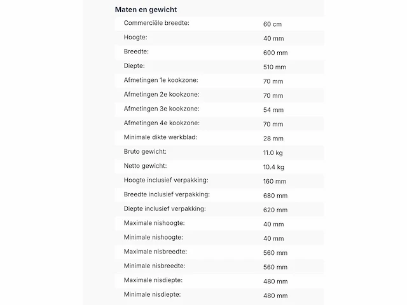
Task: Click Afmetingen 4e kookzone label
Action: click(x=162, y=123)
